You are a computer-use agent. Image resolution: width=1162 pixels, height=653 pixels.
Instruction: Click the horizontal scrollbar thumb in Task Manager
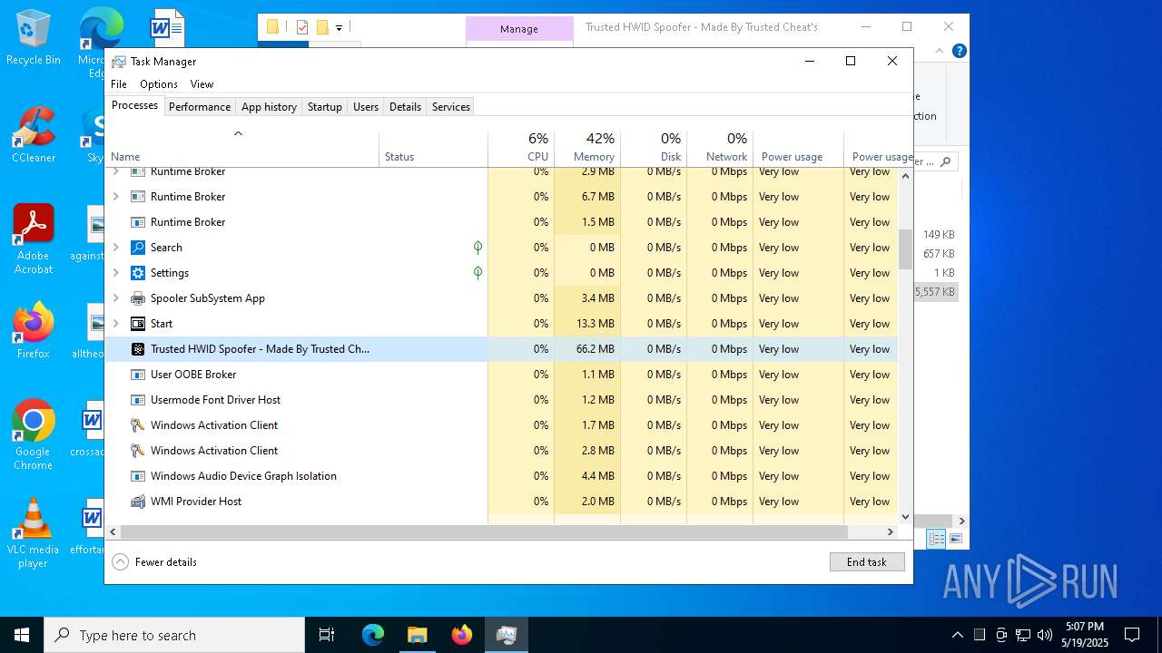pos(484,532)
